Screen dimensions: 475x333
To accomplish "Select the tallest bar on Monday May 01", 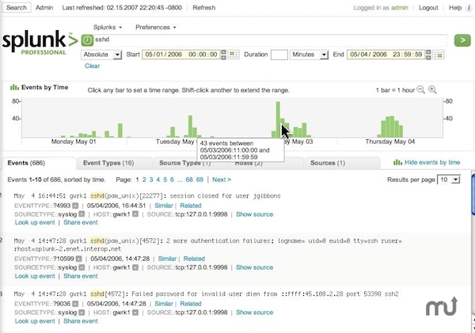I will [120, 131].
